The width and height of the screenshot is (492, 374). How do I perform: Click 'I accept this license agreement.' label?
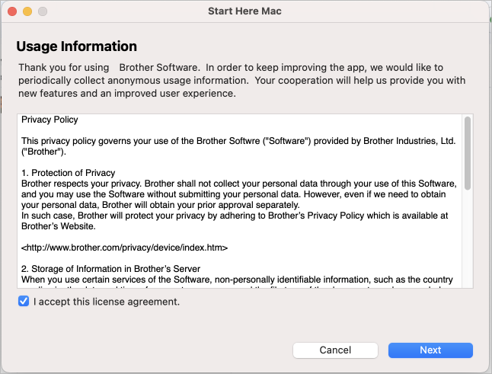[x=107, y=302]
